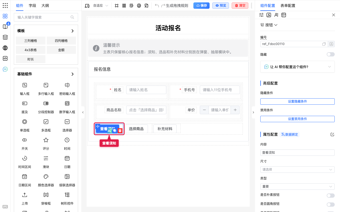Click the device preview icon in toolbar

click(87, 6)
